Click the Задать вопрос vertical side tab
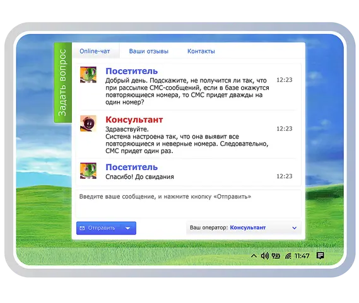The height and width of the screenshot is (303, 359). [x=62, y=83]
